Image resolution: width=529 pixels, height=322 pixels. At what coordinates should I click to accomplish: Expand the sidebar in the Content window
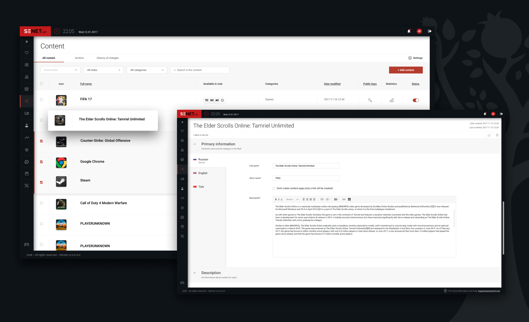point(27,42)
